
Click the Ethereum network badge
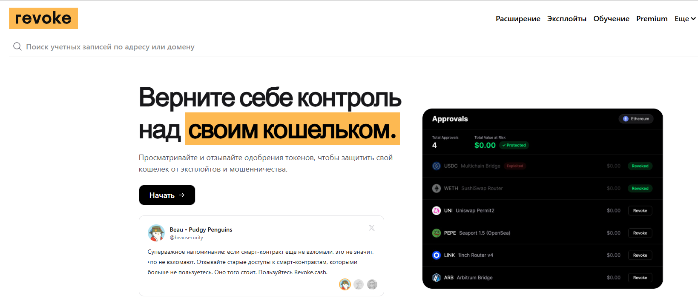click(x=636, y=119)
